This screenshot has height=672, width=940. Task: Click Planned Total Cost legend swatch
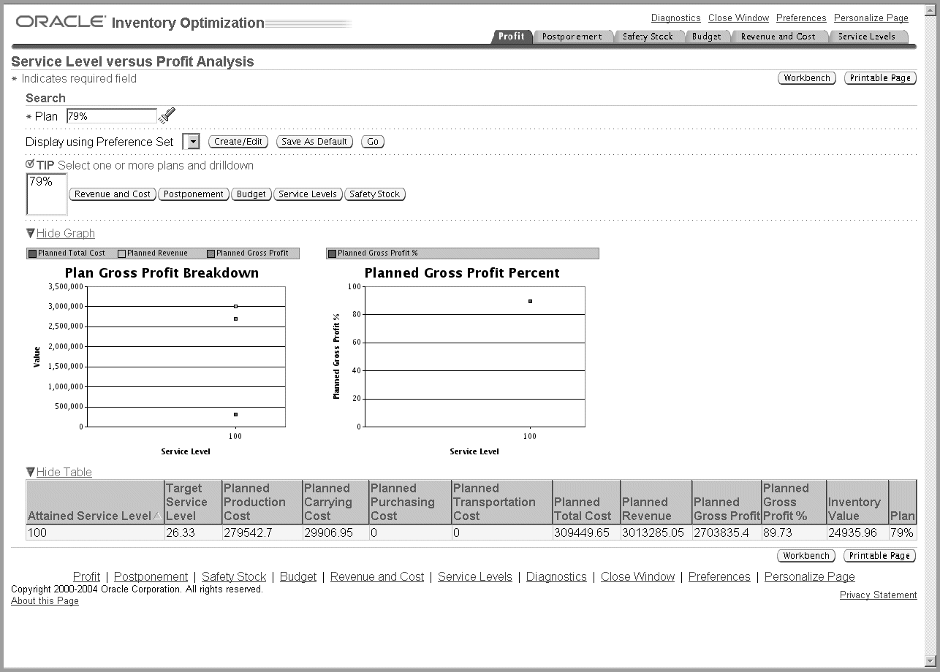33,253
